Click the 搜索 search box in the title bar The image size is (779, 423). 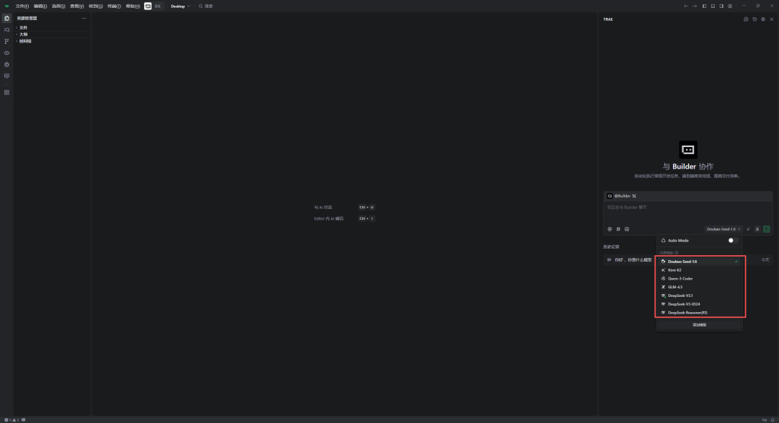point(206,6)
